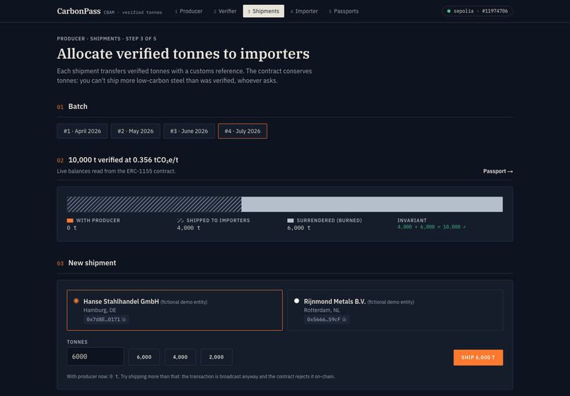Click the invariant text 4,000 + 6,000 = 10,000

point(431,227)
